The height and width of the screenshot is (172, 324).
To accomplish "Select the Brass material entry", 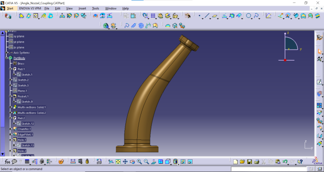I will click(21, 64).
